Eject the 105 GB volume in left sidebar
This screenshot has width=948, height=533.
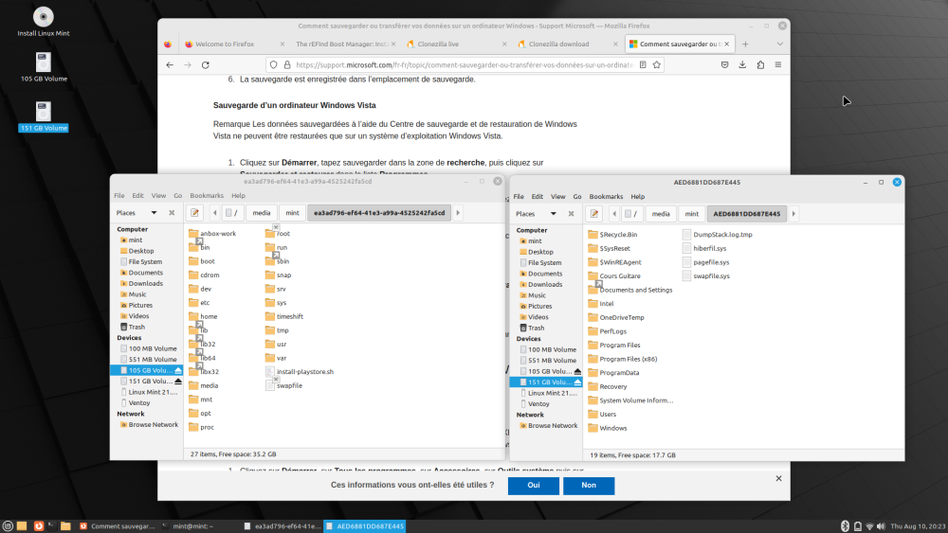[177, 370]
